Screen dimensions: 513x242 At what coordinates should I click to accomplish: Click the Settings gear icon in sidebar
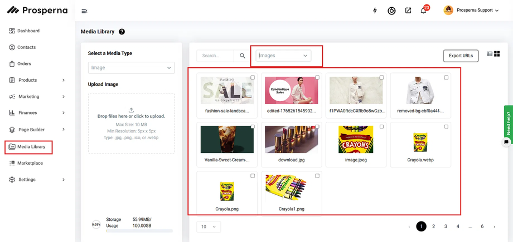pyautogui.click(x=12, y=180)
